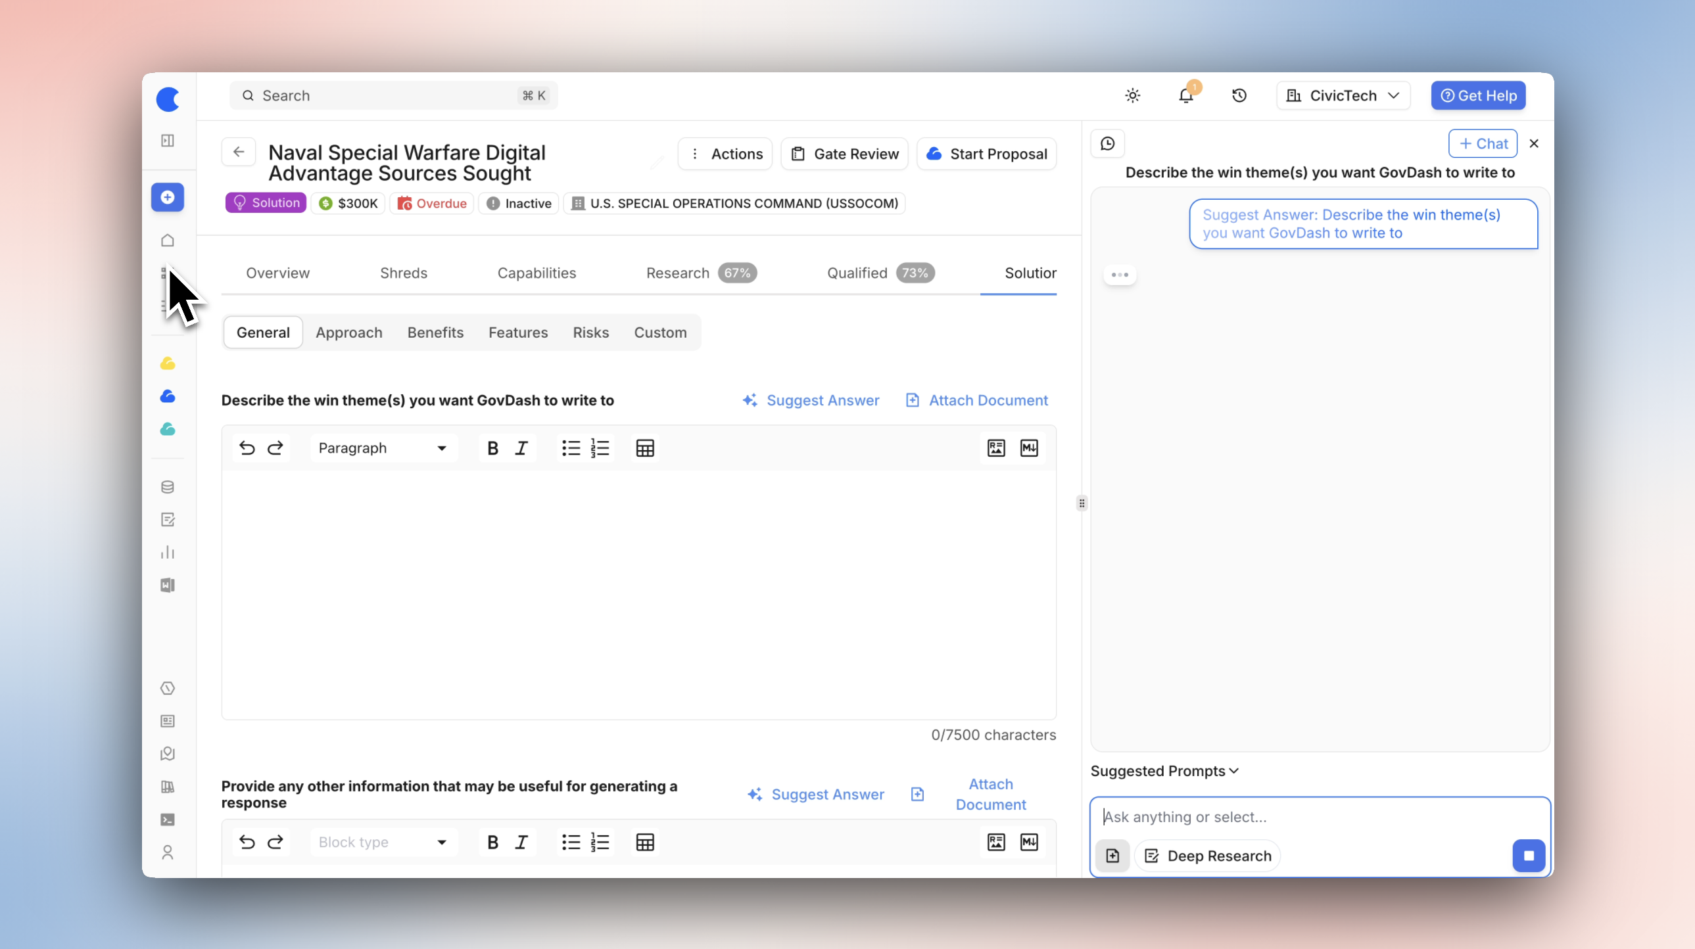Toggle the light/dark theme sun icon
This screenshot has width=1695, height=949.
click(1132, 96)
